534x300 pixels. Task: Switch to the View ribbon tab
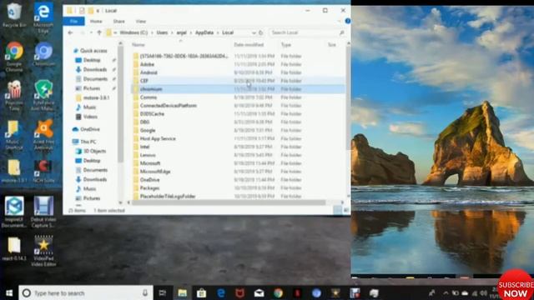[141, 21]
